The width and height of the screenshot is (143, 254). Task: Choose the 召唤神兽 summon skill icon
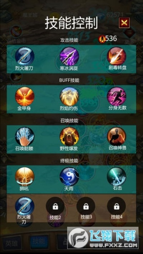coord(117,136)
